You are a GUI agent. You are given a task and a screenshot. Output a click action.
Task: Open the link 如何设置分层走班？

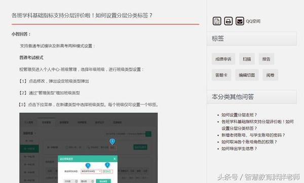(239, 115)
